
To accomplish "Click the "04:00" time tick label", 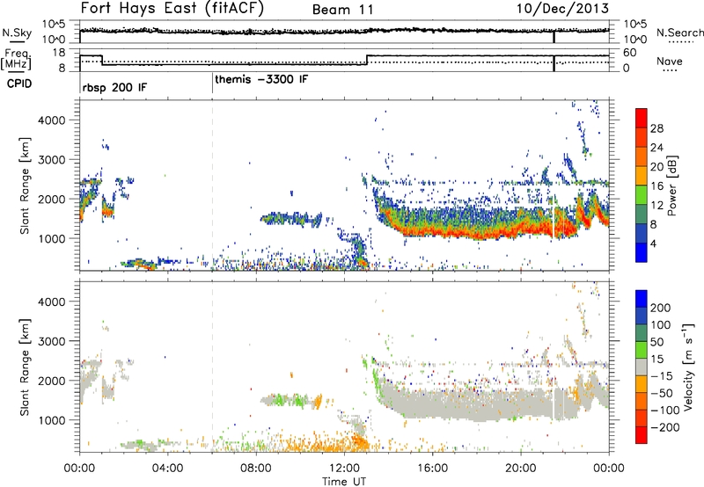I will click(x=168, y=469).
